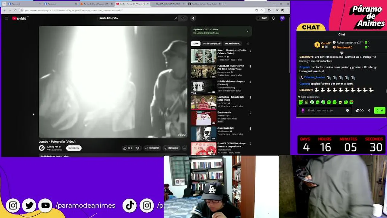Open Los Bunkers Bailando Solo thumbnail
The image size is (387, 218).
(203, 103)
